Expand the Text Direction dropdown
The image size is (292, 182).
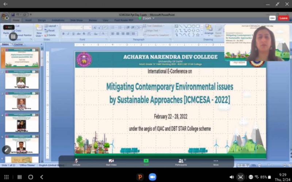tap(154, 26)
